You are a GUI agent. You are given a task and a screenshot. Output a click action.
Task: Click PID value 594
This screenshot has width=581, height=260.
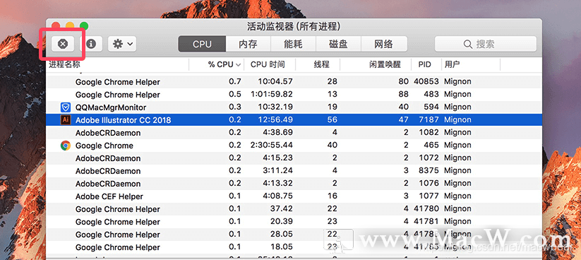(x=431, y=107)
